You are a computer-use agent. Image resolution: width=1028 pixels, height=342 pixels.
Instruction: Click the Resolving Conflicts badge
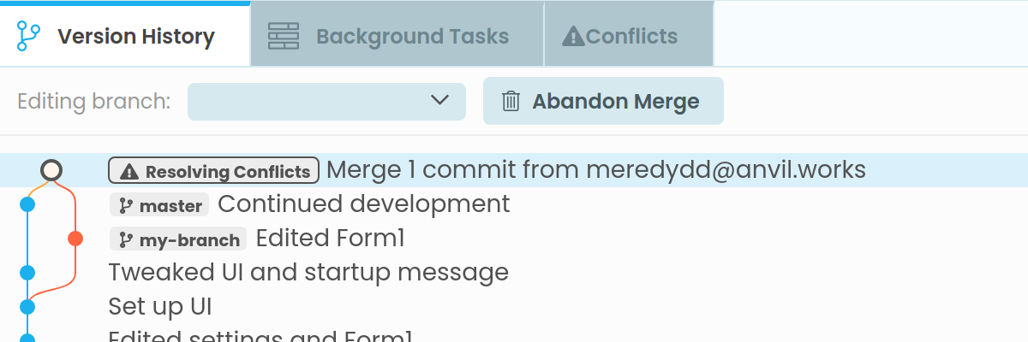(214, 171)
